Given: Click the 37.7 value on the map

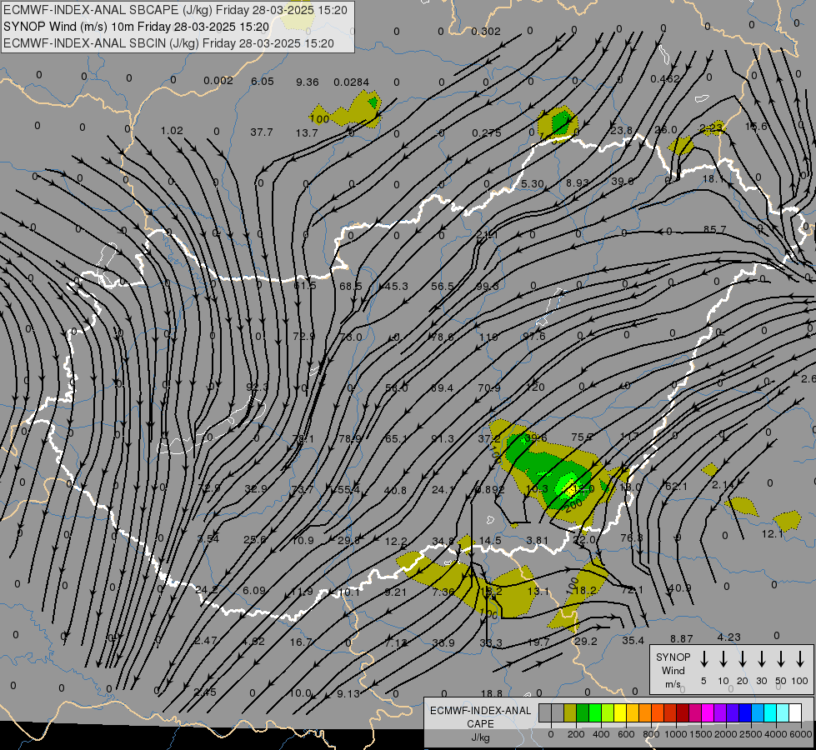Looking at the screenshot, I should pyautogui.click(x=261, y=132).
